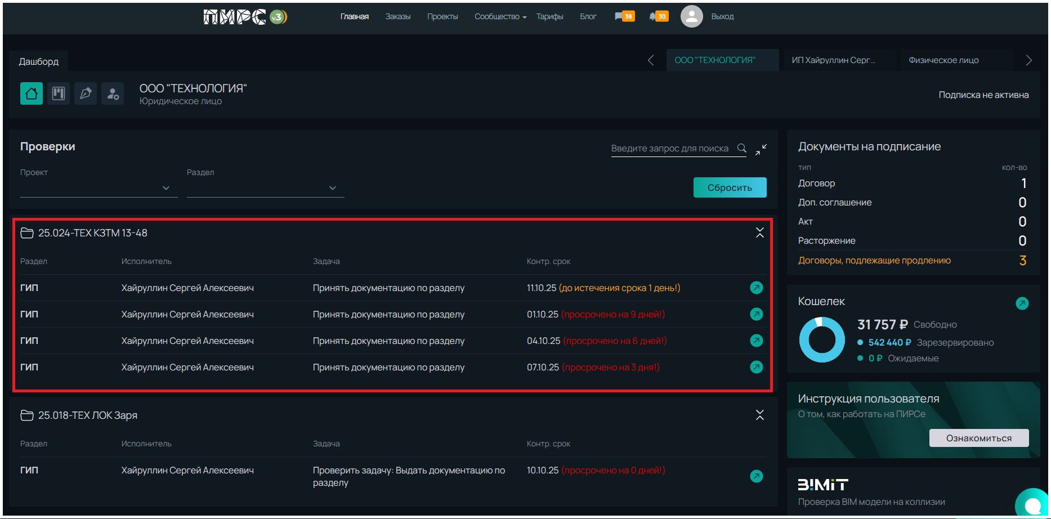Open the Сообщество dropdown menu
Image resolution: width=1051 pixels, height=519 pixels.
(500, 17)
